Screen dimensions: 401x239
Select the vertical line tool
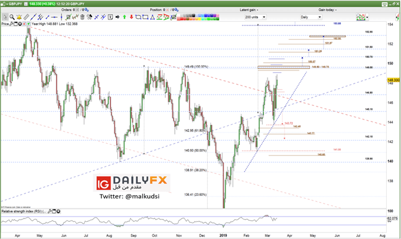coord(61,17)
